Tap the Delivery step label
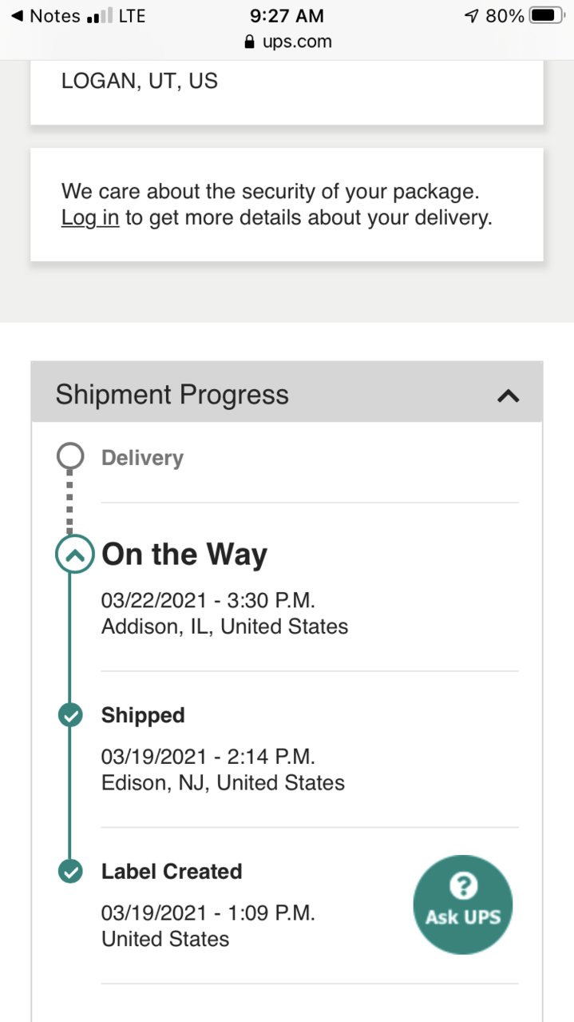The width and height of the screenshot is (574, 1022). (142, 458)
